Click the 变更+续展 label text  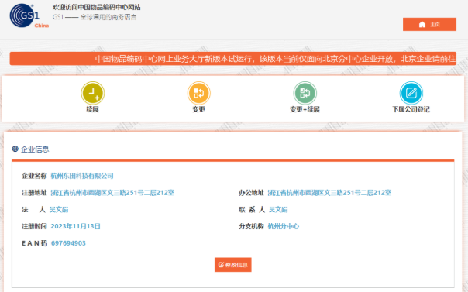tap(305, 109)
